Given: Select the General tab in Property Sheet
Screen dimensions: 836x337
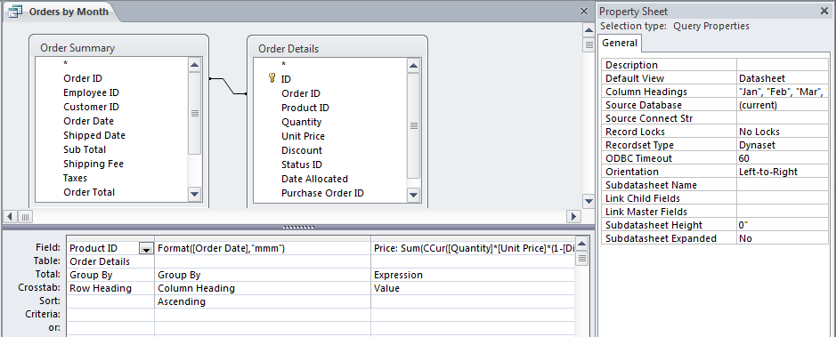Looking at the screenshot, I should point(620,43).
